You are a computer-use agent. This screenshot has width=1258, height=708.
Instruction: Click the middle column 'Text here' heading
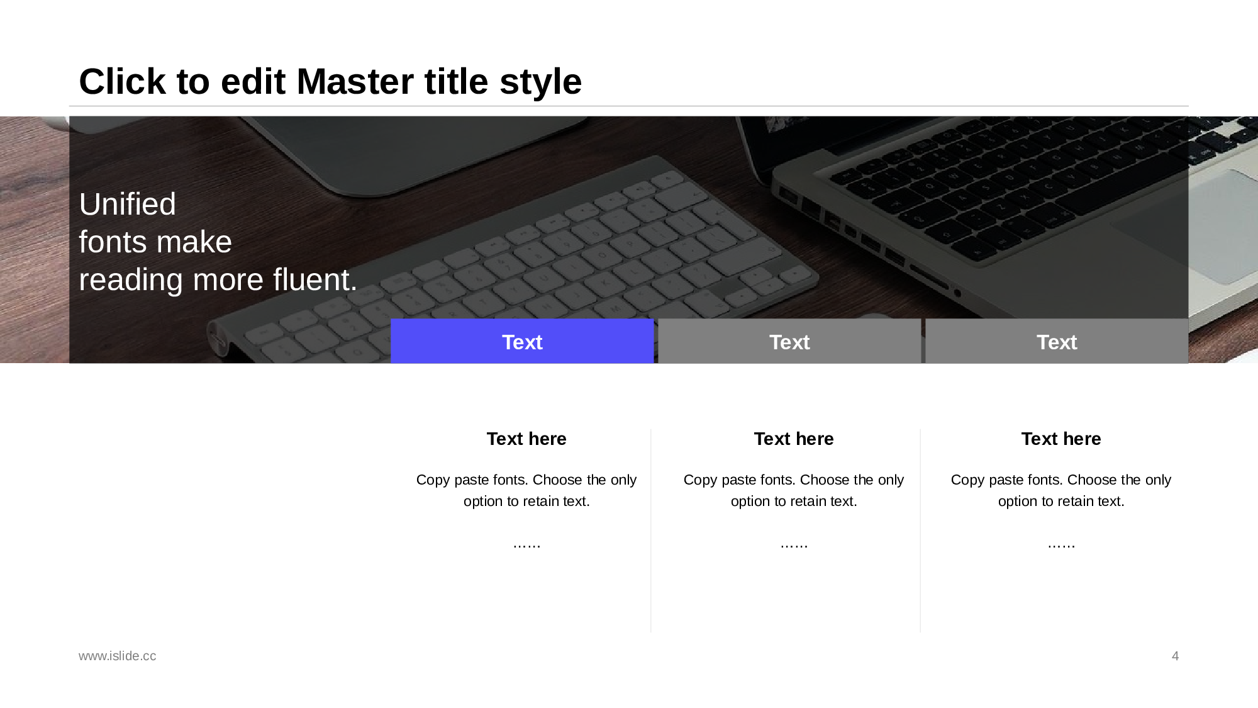coord(794,439)
